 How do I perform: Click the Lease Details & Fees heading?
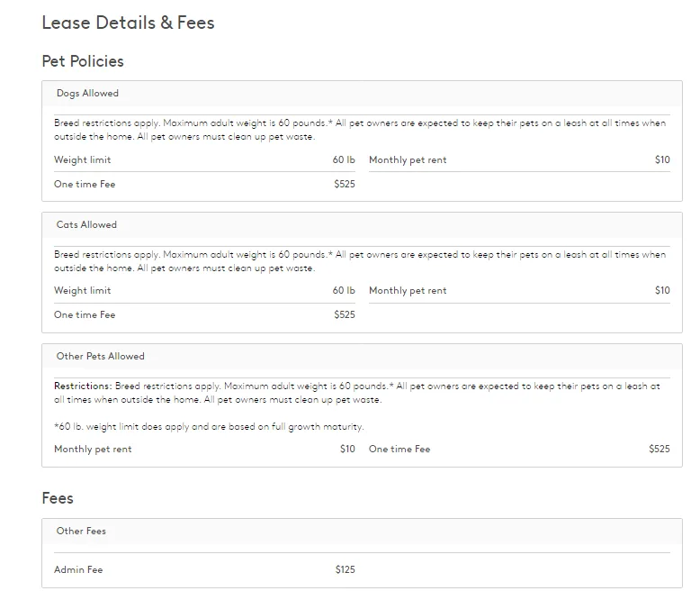128,23
